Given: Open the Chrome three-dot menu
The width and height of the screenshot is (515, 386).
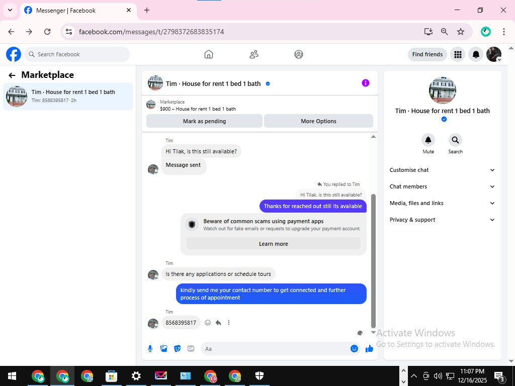Looking at the screenshot, I should [x=503, y=32].
